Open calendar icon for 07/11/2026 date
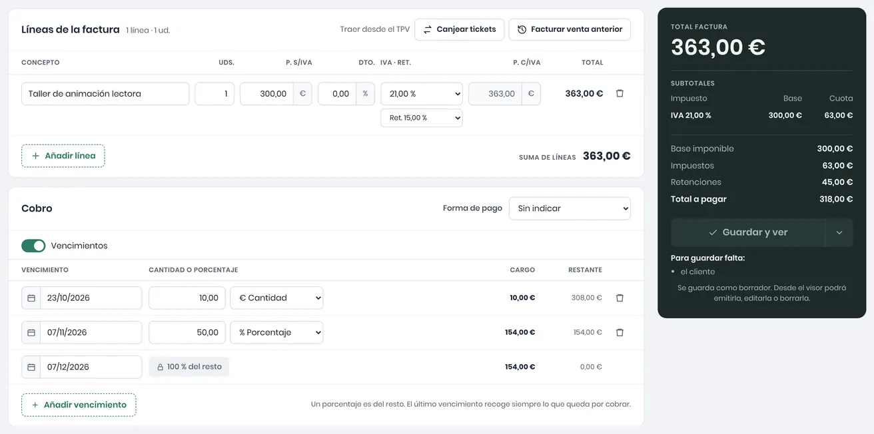 click(31, 332)
